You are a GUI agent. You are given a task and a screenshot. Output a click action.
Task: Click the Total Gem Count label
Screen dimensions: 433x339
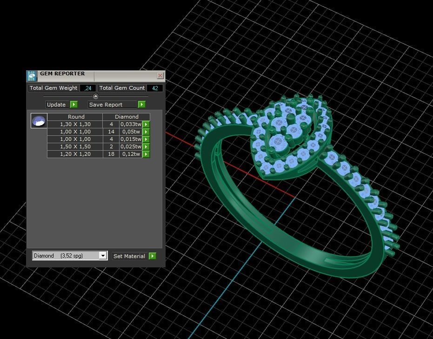(122, 88)
